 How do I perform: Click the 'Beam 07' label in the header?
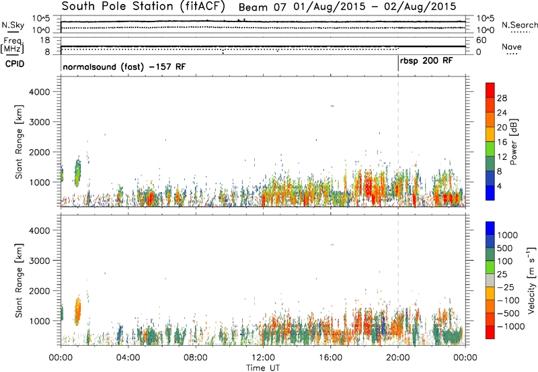(x=262, y=7)
